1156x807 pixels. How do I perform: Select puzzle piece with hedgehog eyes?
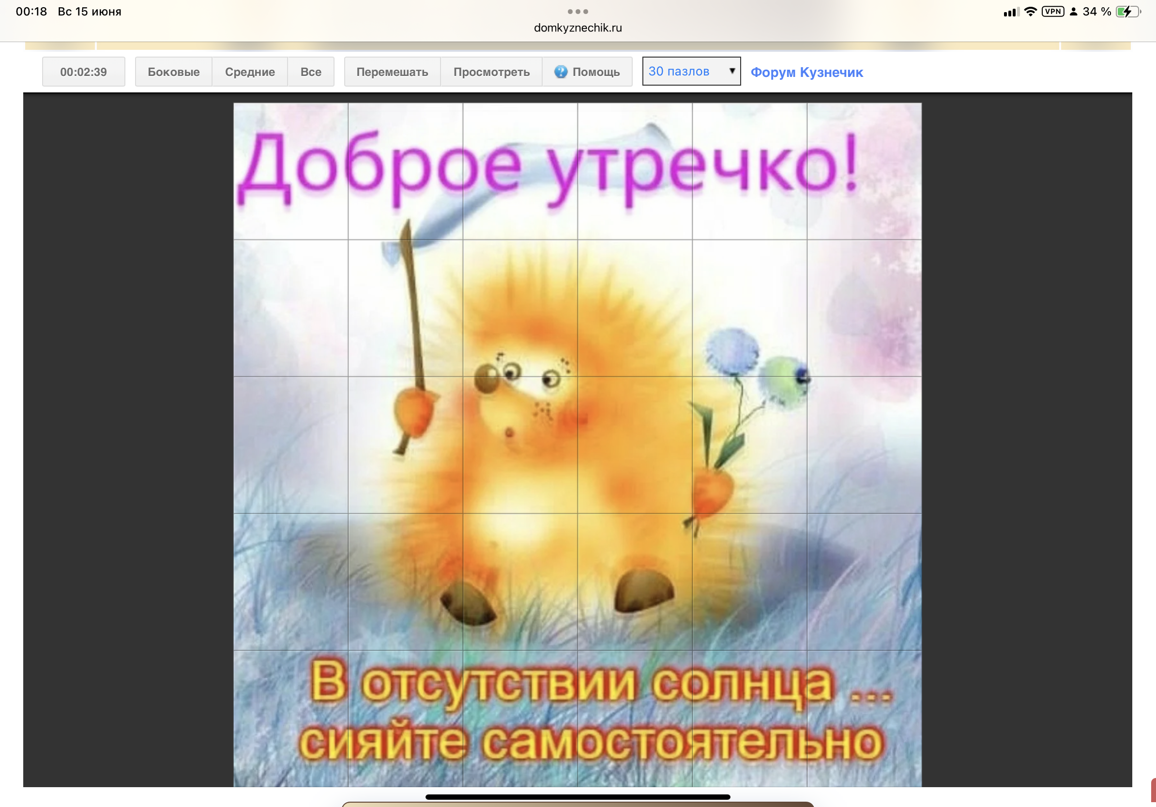point(520,308)
